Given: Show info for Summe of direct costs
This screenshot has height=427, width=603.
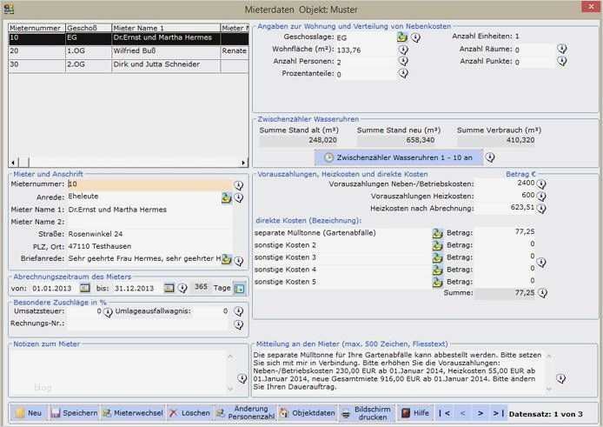Looking at the screenshot, I should 542,293.
